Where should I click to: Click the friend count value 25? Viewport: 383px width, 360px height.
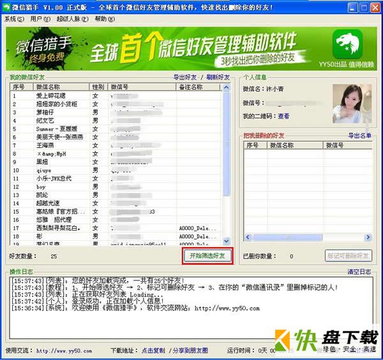(x=54, y=256)
